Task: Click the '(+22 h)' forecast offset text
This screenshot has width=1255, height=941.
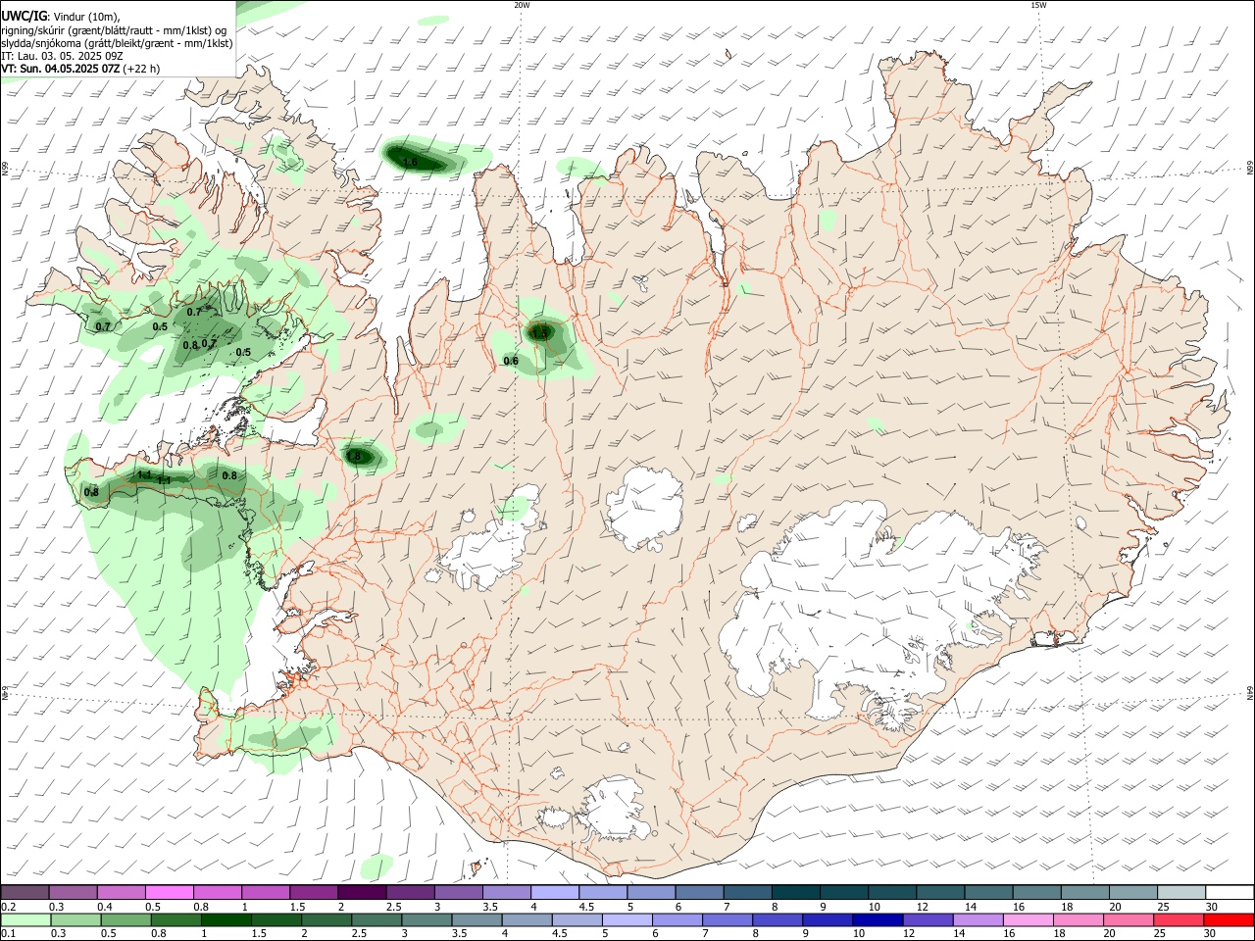Action: point(142,69)
